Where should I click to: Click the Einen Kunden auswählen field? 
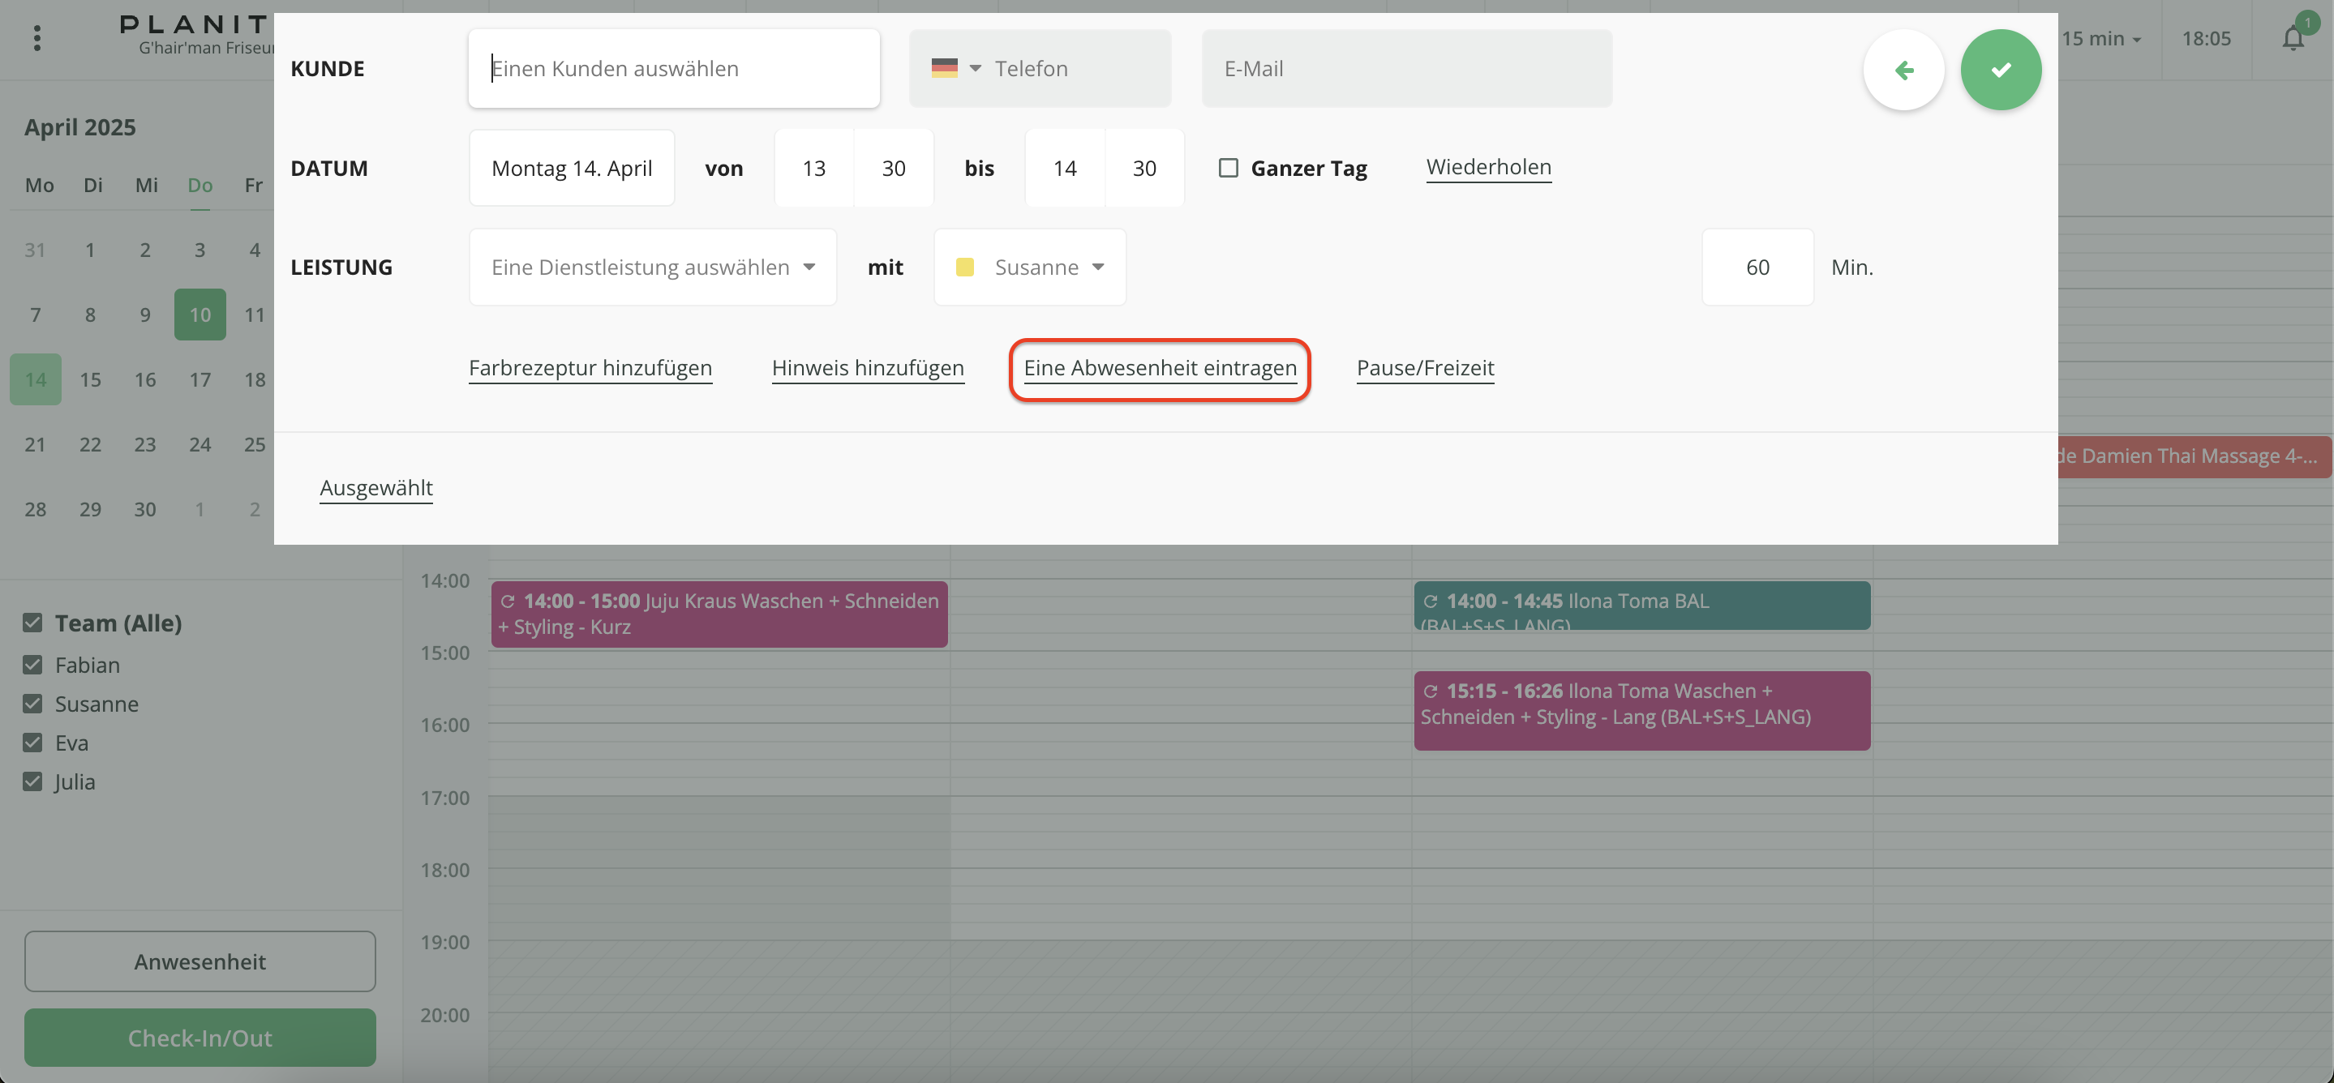tap(673, 69)
